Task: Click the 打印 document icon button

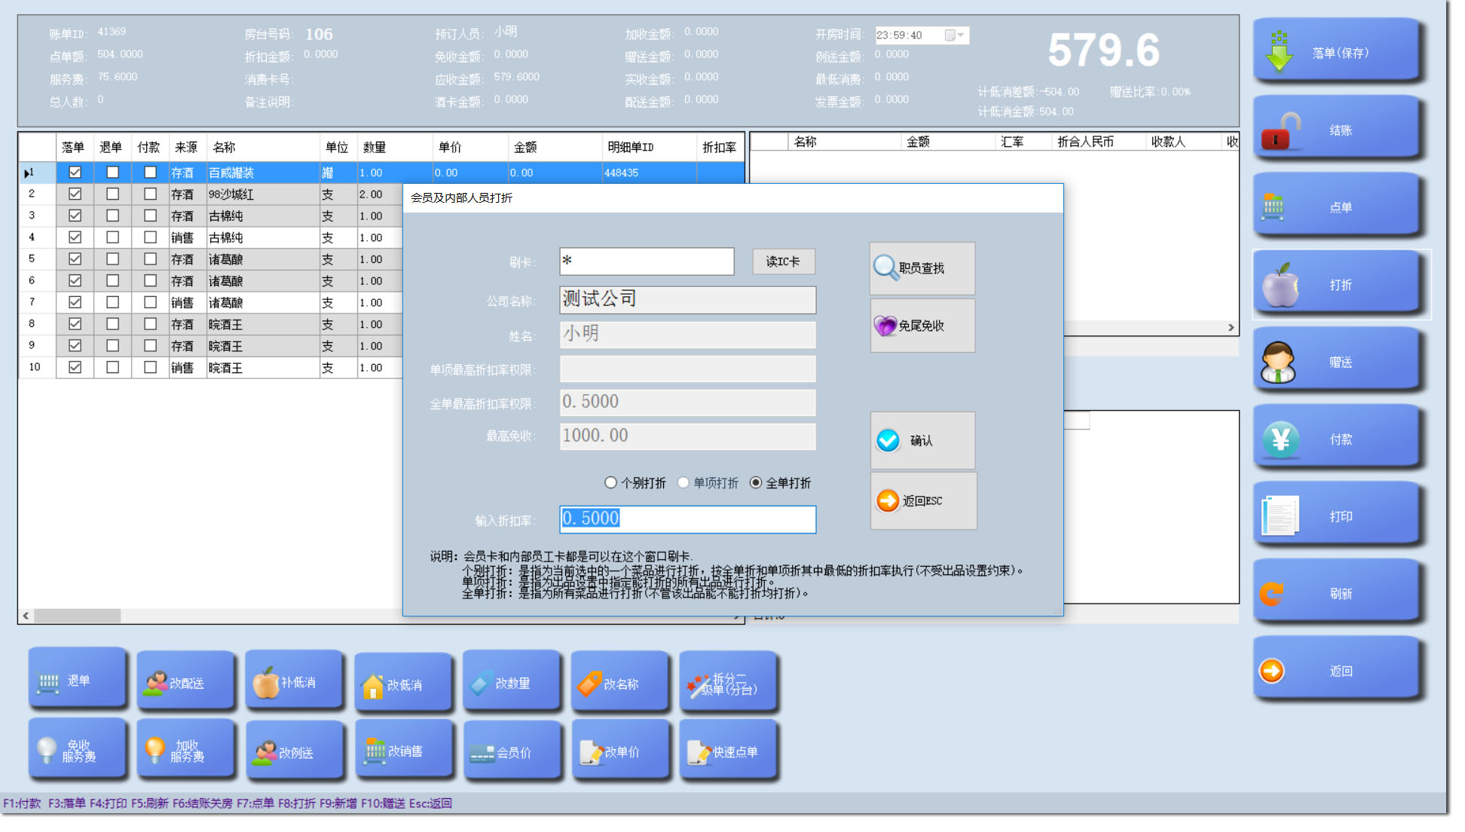Action: click(x=1280, y=517)
